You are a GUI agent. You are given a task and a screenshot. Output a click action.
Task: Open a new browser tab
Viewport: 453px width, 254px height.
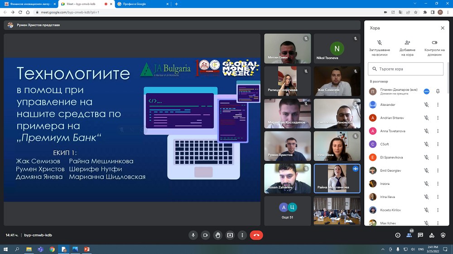click(x=177, y=4)
